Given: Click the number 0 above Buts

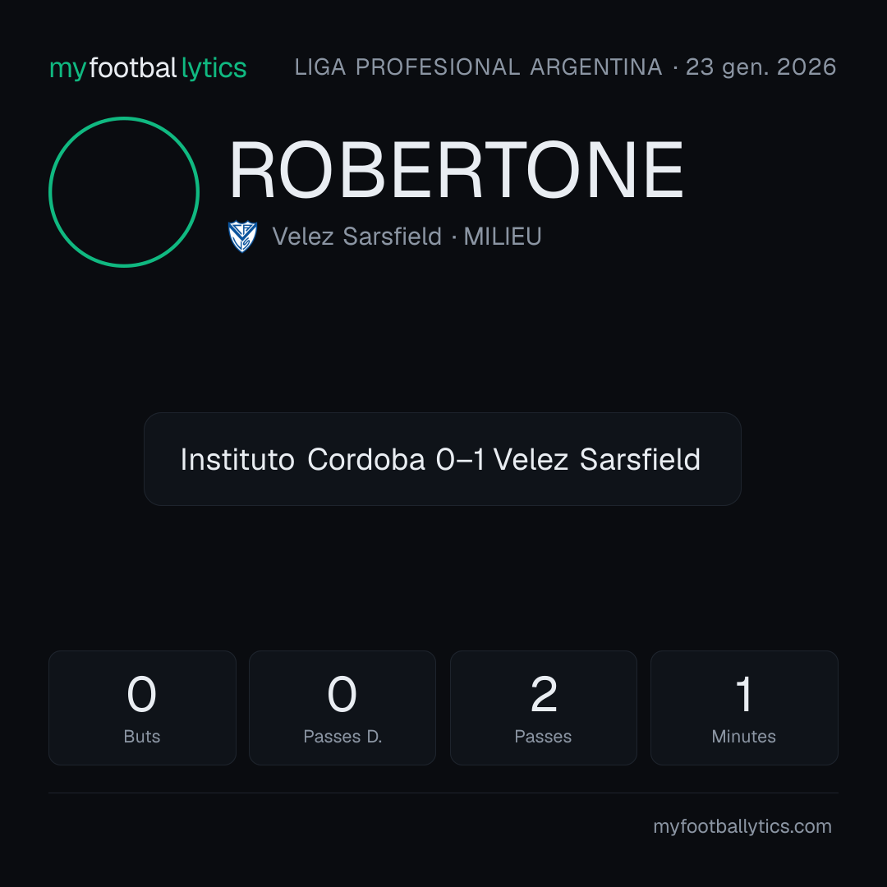Looking at the screenshot, I should coord(141,694).
